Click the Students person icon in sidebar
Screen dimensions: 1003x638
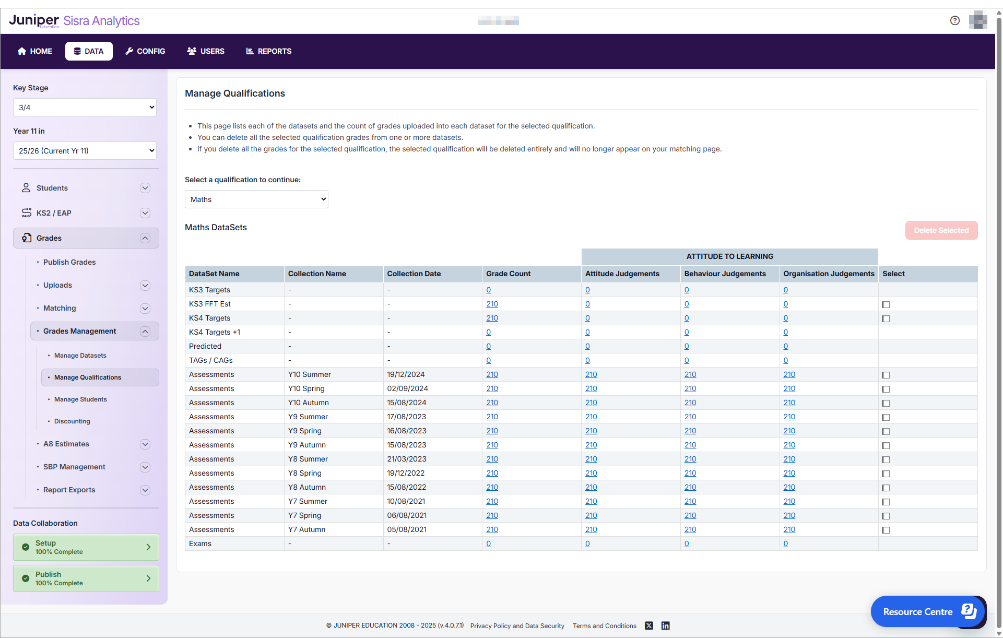click(x=26, y=188)
